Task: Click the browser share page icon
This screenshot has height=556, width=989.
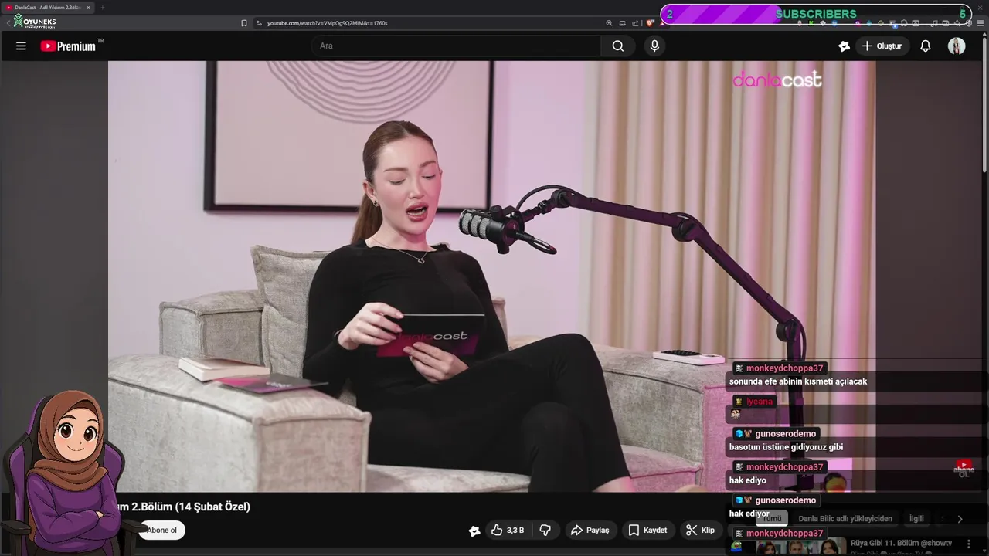Action: [636, 23]
